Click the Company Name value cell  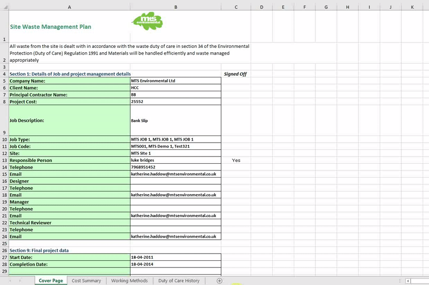[x=176, y=81]
